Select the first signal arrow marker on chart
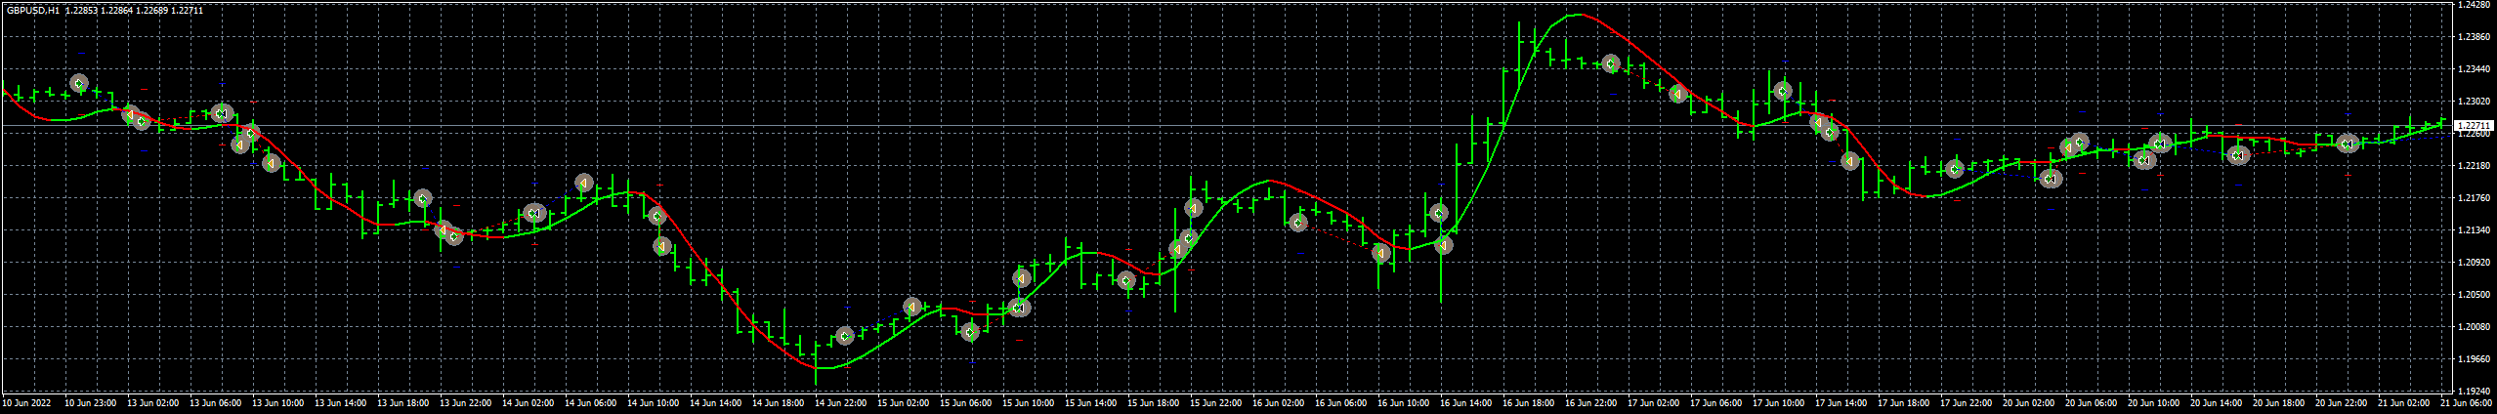This screenshot has height=414, width=2497. coord(79,84)
